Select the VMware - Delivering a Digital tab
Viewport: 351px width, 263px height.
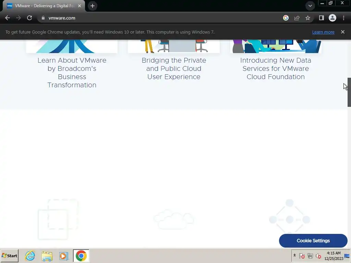[x=44, y=6]
